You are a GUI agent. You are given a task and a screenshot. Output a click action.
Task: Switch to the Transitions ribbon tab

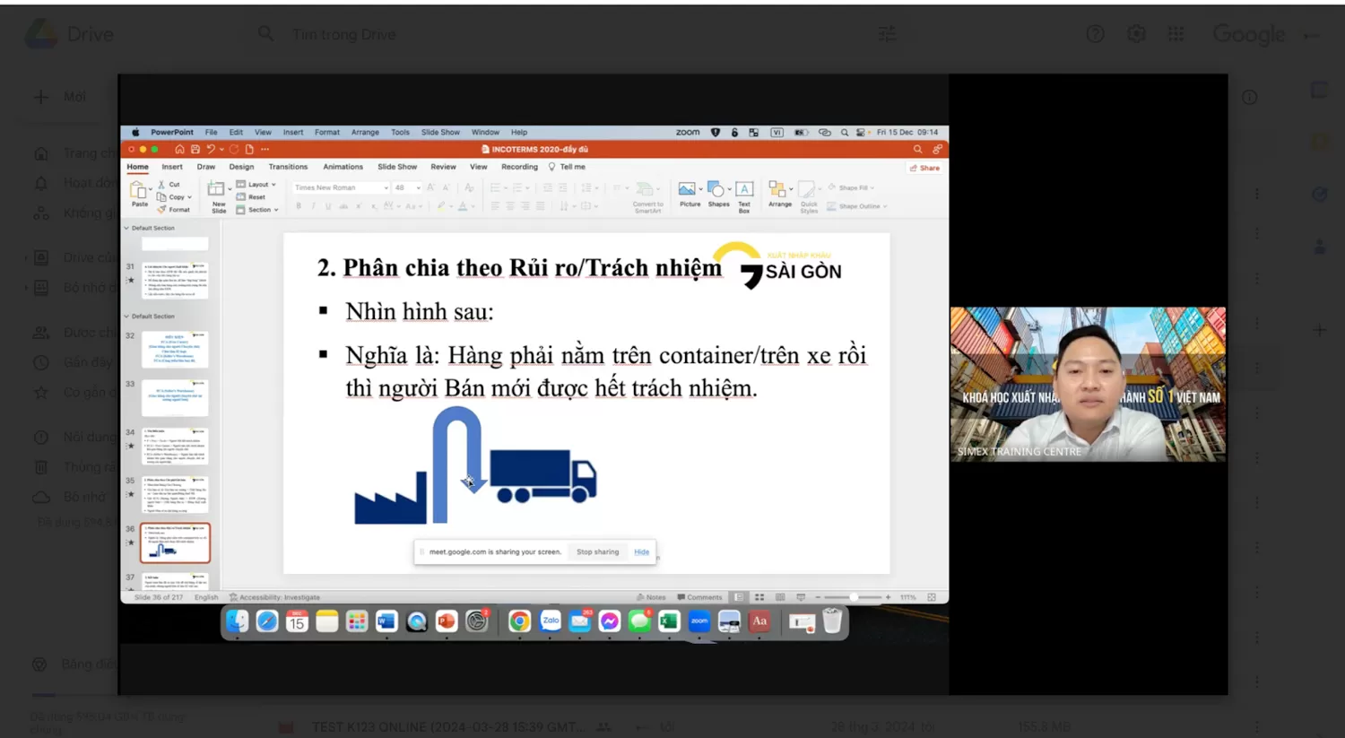click(x=288, y=167)
